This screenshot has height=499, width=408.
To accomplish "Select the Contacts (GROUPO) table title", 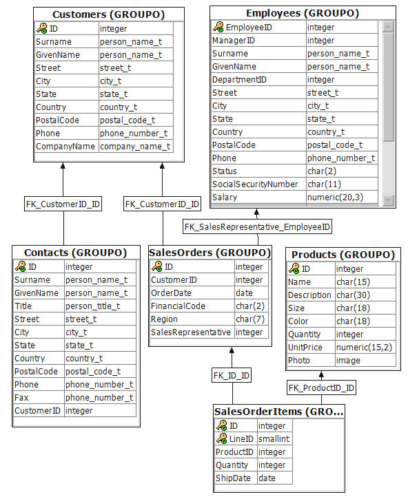I will [76, 253].
